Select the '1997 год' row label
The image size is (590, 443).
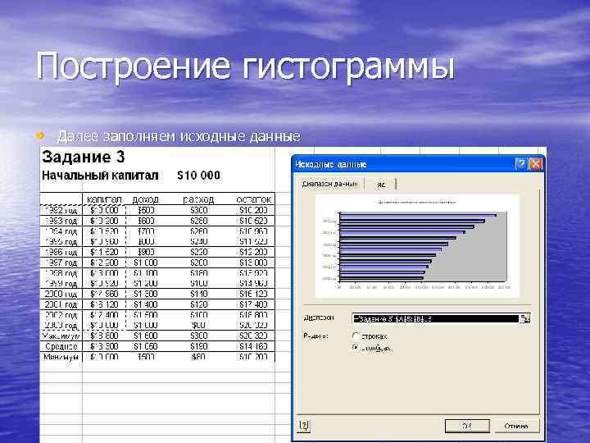pyautogui.click(x=61, y=263)
